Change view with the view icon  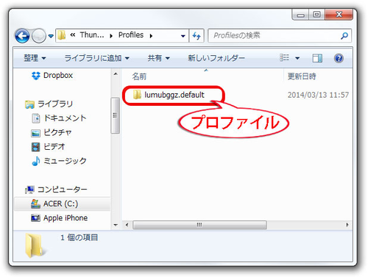pos(284,58)
